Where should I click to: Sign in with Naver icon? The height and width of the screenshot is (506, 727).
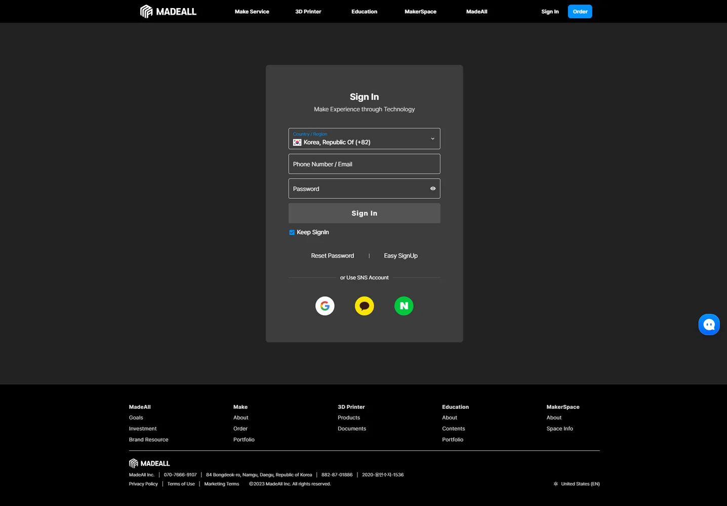[x=404, y=306]
